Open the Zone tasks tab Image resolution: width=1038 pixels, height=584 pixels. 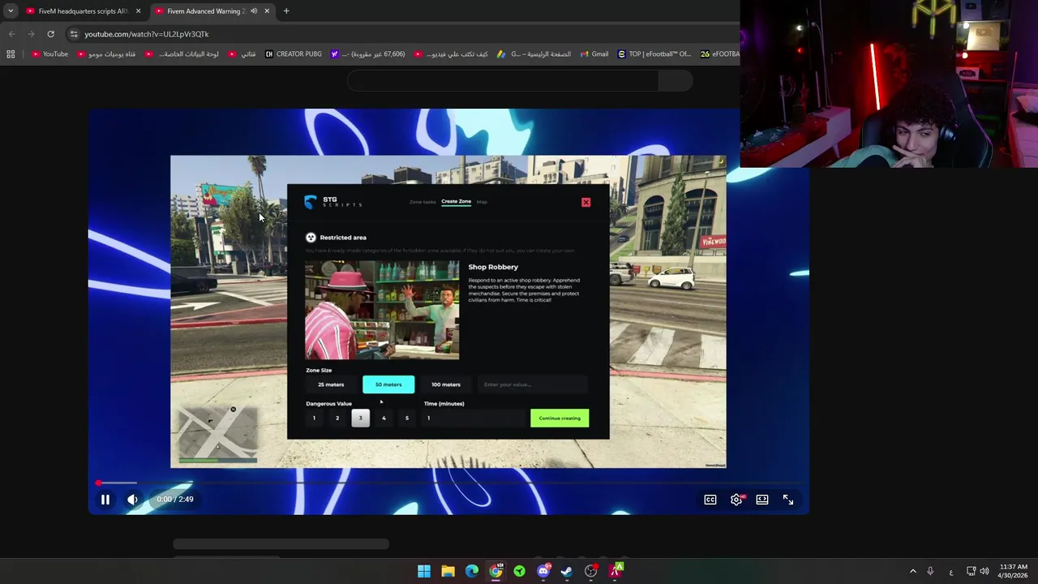pos(422,202)
